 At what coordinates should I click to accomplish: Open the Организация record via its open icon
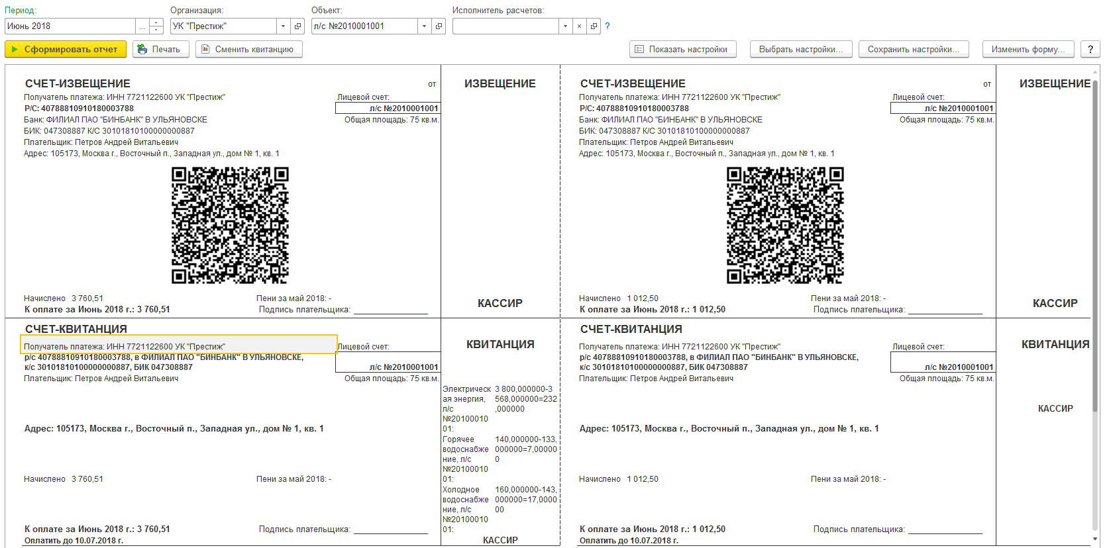(x=298, y=26)
